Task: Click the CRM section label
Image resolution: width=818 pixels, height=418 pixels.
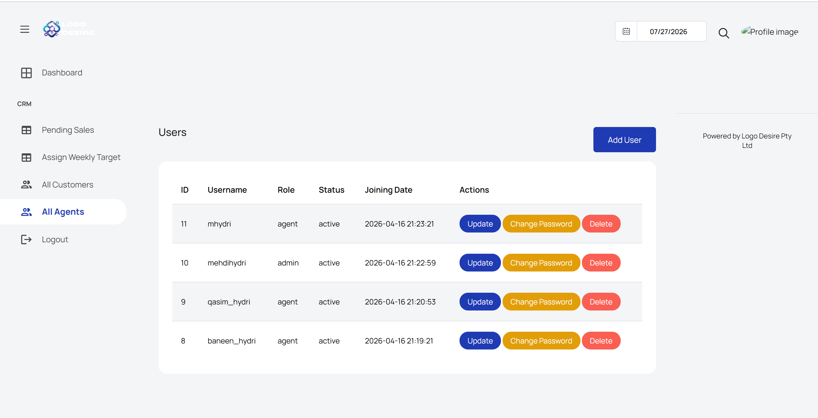Action: 24,104
